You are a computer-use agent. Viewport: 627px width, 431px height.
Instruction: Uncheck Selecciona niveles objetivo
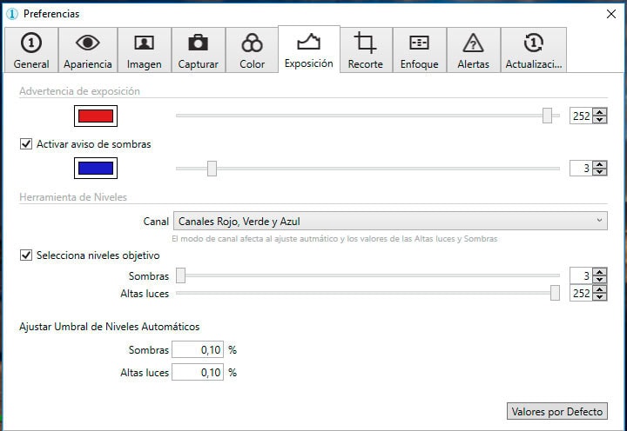tap(26, 255)
